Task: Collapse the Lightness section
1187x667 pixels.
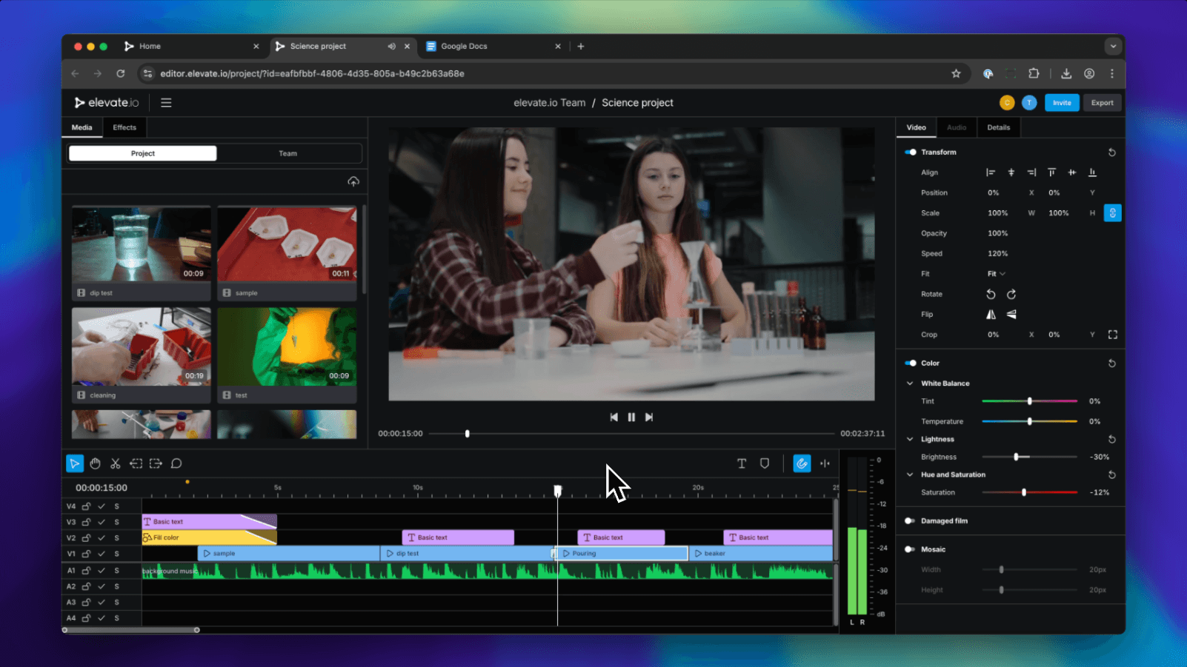Action: coord(910,439)
